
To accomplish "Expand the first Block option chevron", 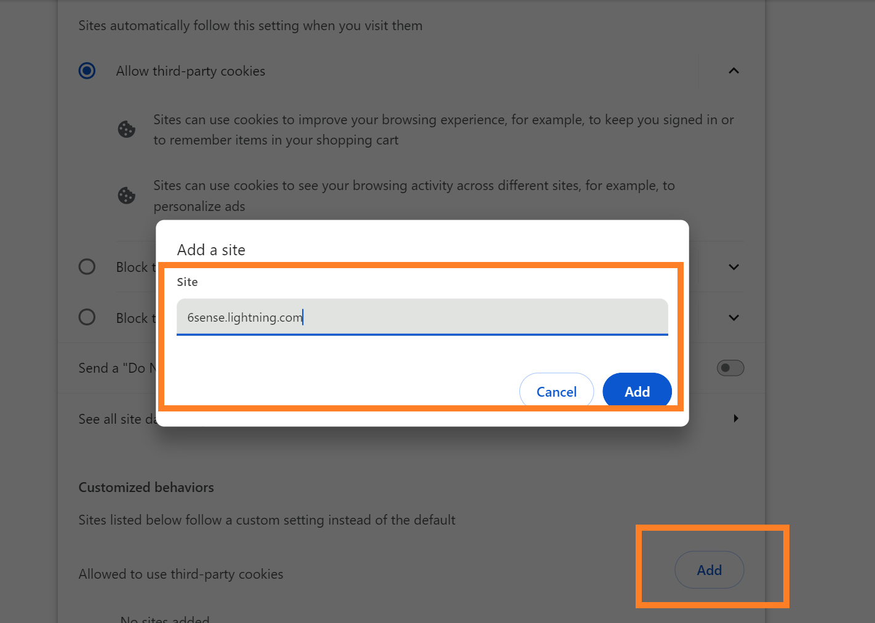I will click(733, 267).
